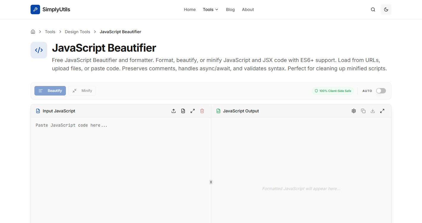Expand the Input JavaScript panel to fullscreen
The image size is (422, 223).
[193, 111]
